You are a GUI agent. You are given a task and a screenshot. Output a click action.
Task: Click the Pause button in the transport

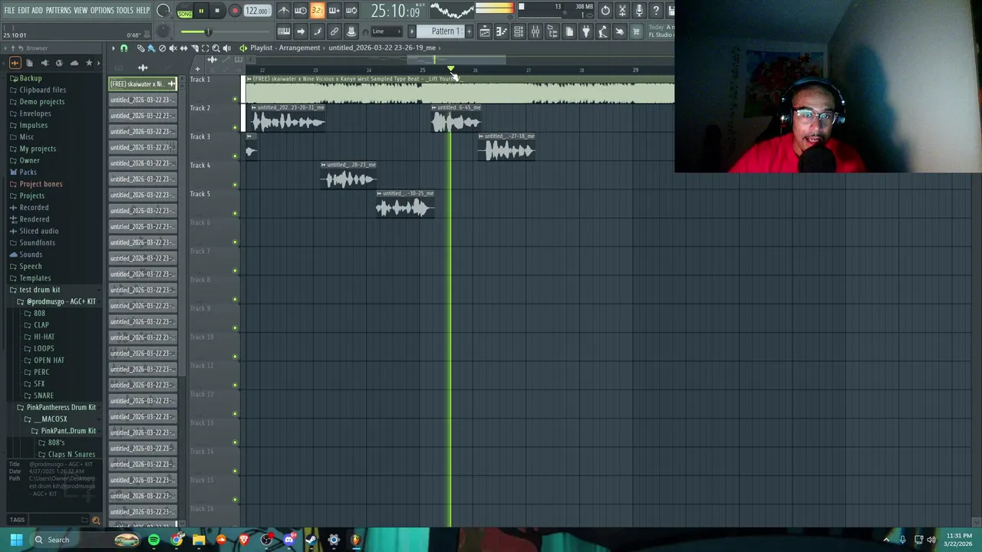pyautogui.click(x=201, y=11)
